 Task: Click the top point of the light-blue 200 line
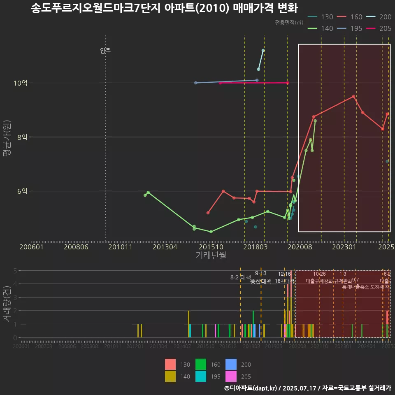coord(263,50)
